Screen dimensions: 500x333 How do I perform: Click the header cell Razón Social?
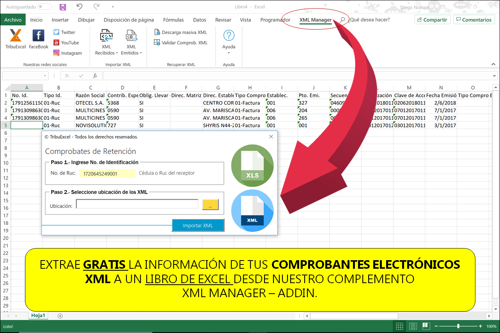[90, 95]
